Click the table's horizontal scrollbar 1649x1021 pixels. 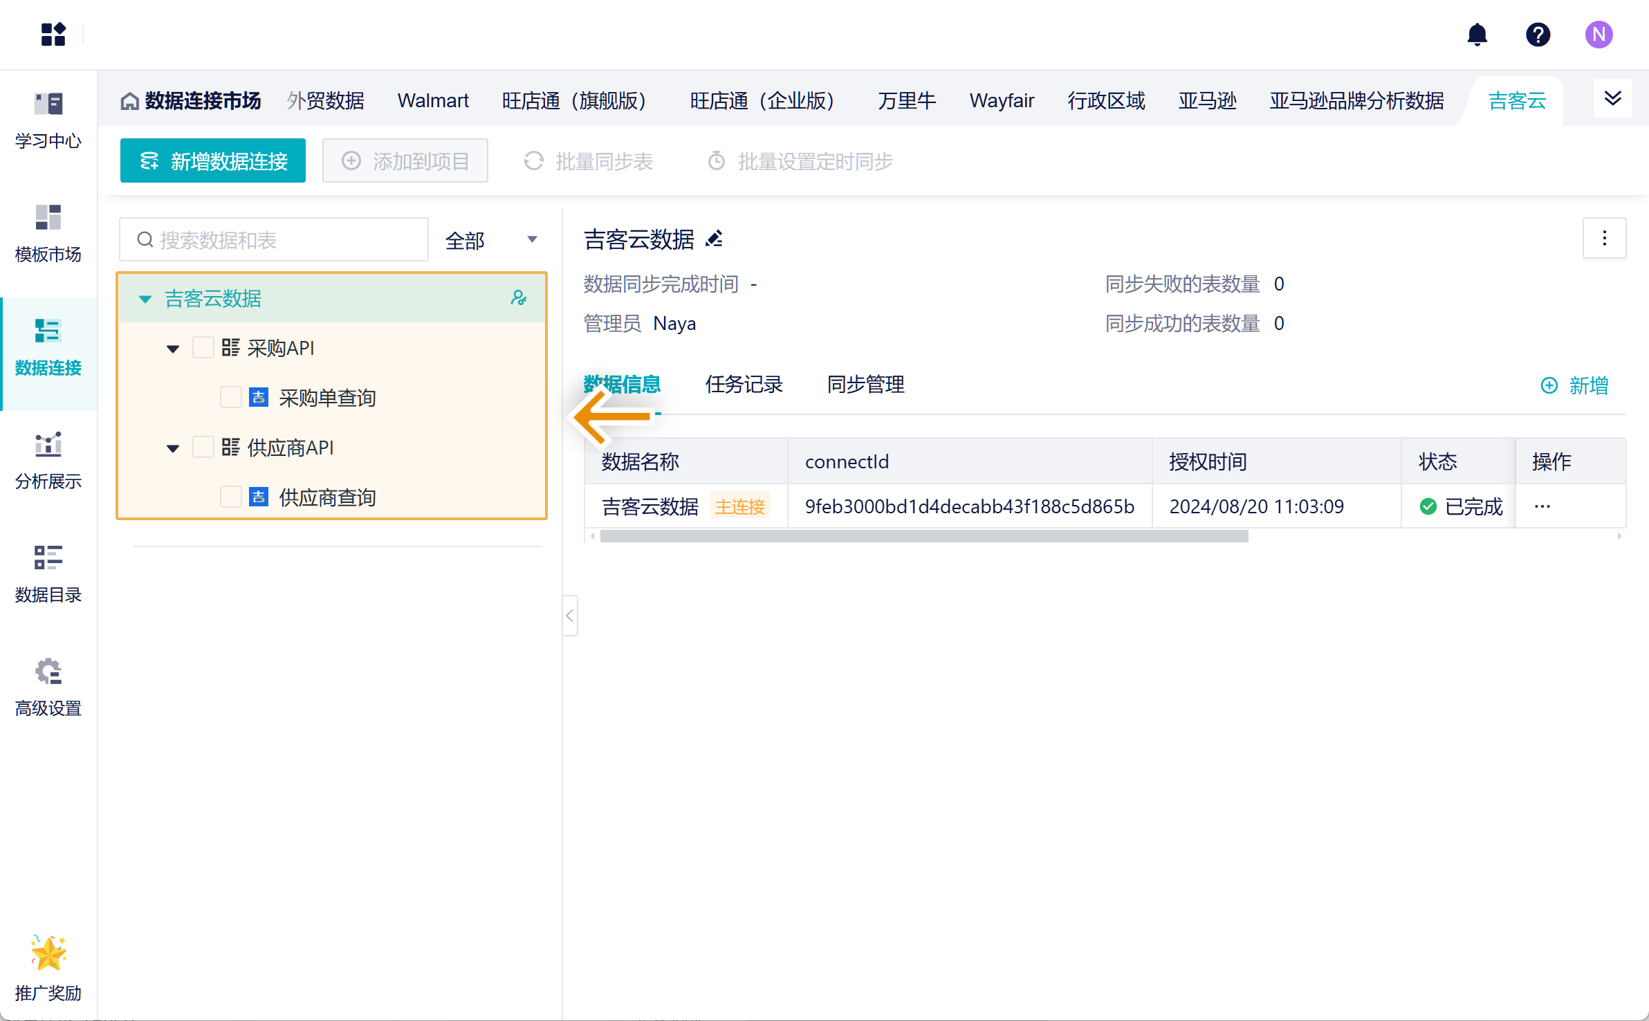[x=923, y=536]
